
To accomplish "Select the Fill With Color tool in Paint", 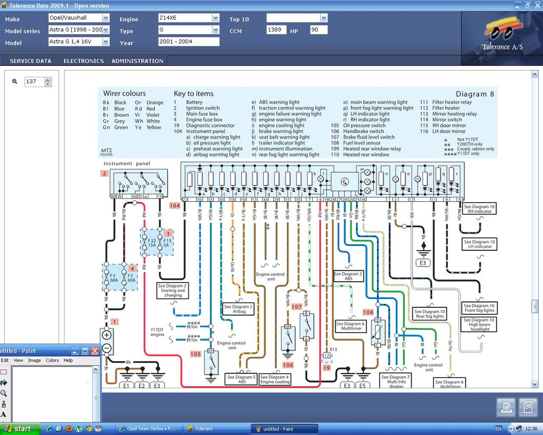I will 3,383.
